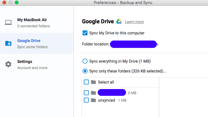This screenshot has width=208, height=117.
Task: Click the 0 MB size label
Action: tap(132, 93)
